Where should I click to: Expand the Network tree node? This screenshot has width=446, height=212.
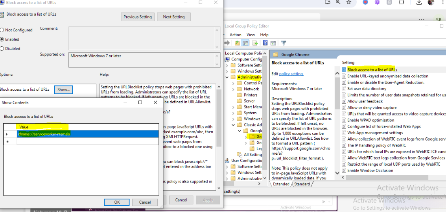233,89
